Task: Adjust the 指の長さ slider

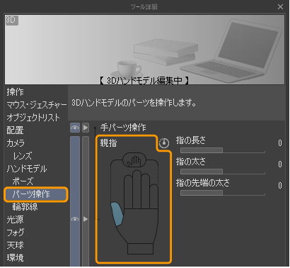Action: (x=223, y=150)
